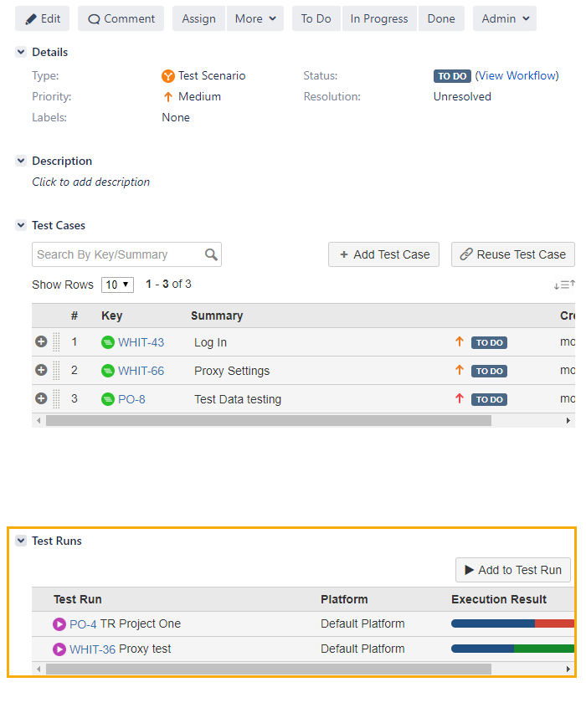Expand row WHIT-66 with plus icon
The image size is (586, 708).
click(41, 370)
